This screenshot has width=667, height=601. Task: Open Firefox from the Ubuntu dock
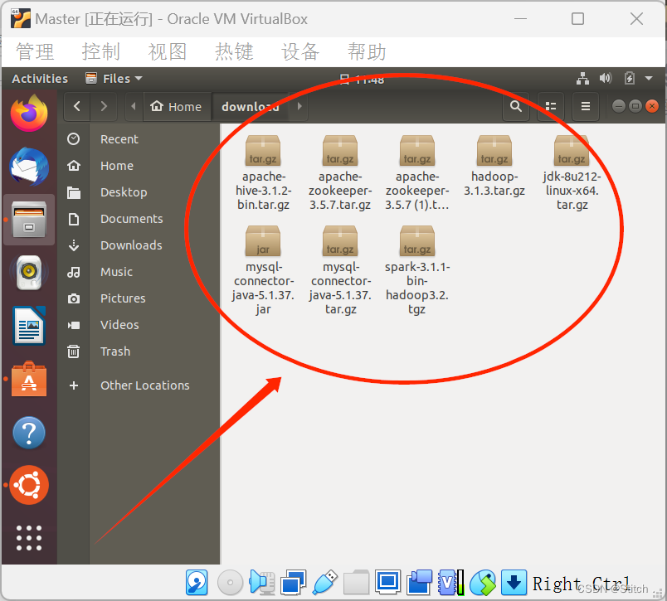coord(29,114)
